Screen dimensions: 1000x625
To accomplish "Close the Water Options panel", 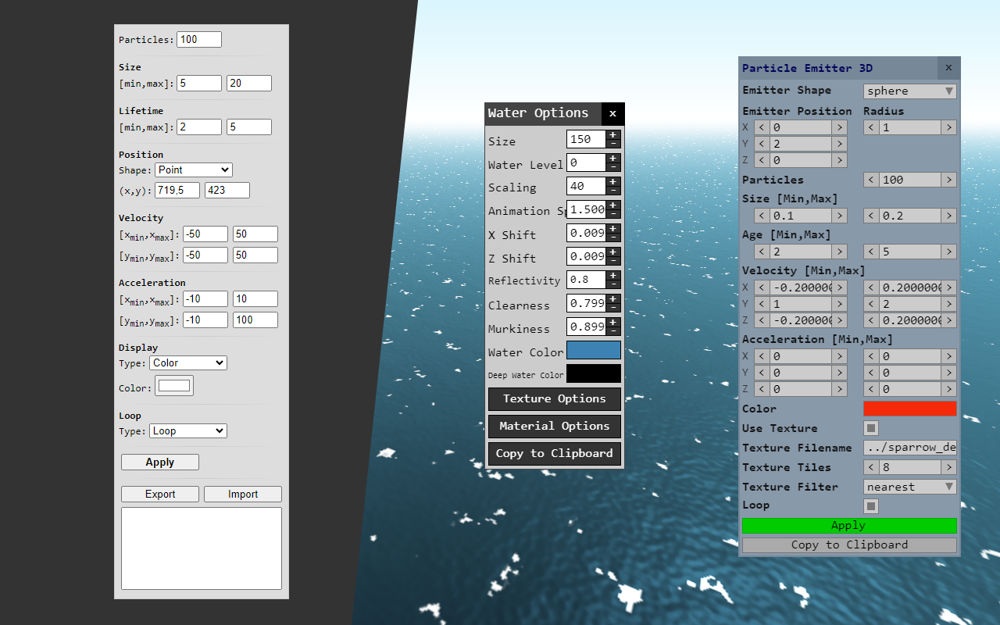I will point(612,113).
